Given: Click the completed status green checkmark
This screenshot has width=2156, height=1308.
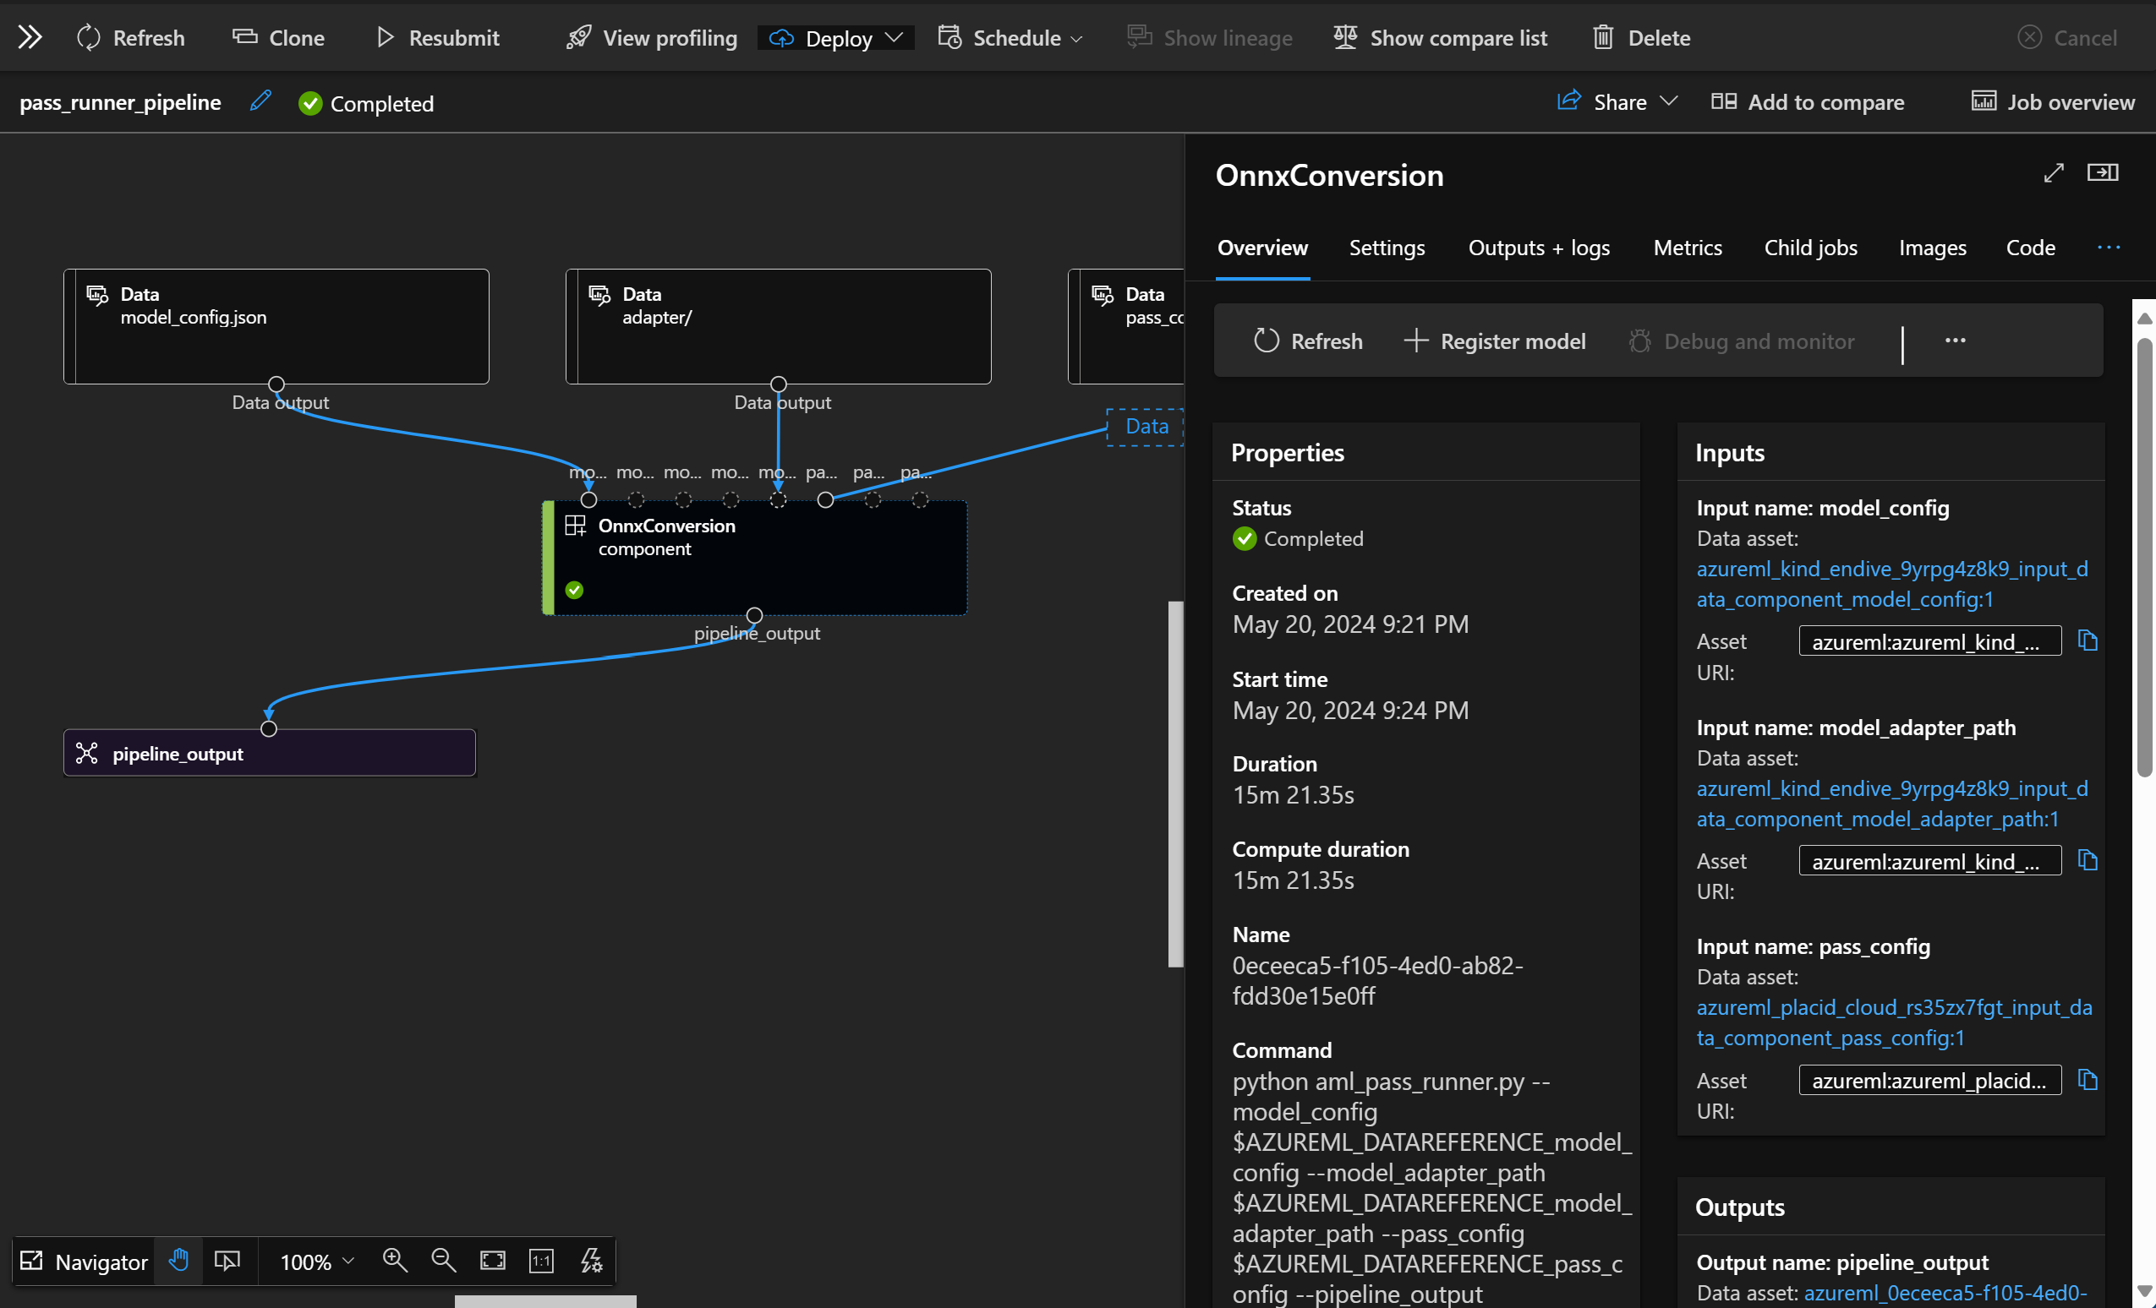Looking at the screenshot, I should (x=1243, y=538).
